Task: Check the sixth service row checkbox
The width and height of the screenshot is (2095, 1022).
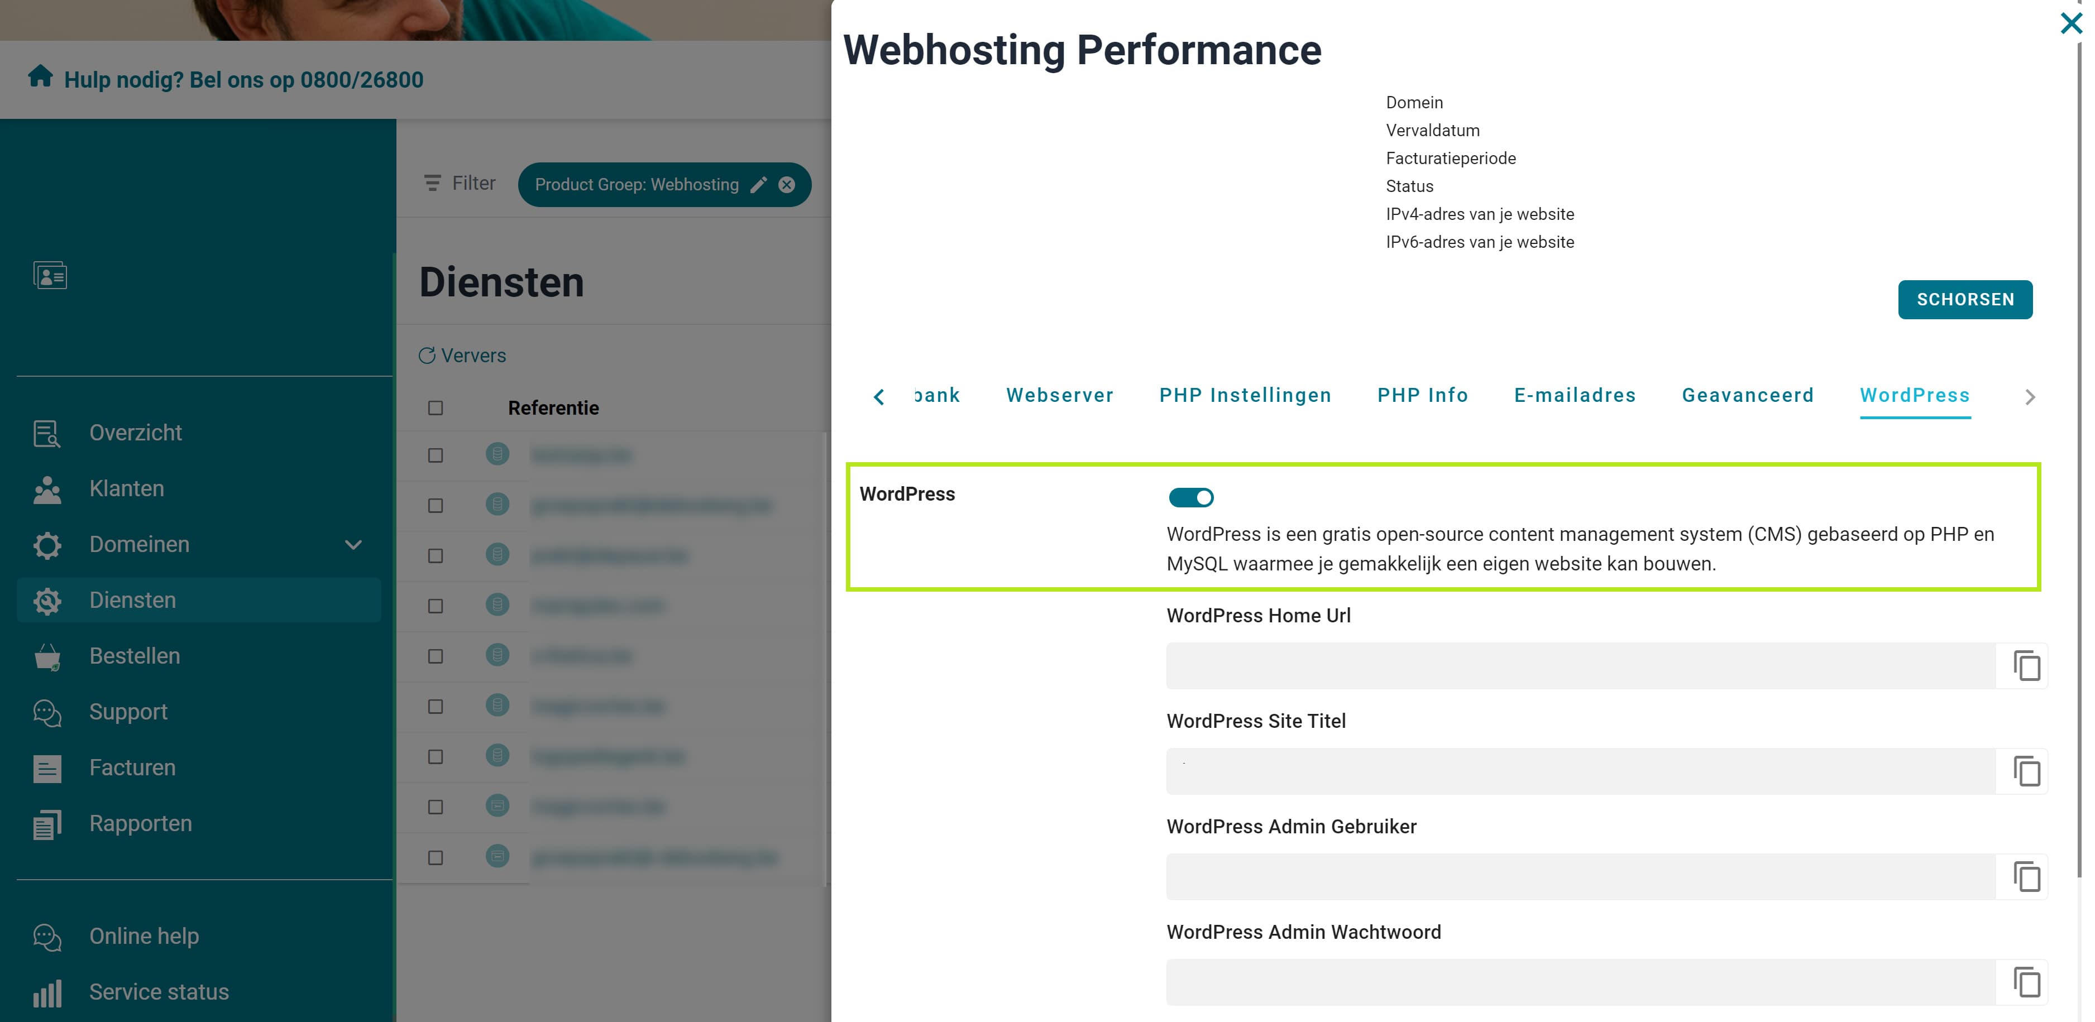Action: [x=436, y=707]
